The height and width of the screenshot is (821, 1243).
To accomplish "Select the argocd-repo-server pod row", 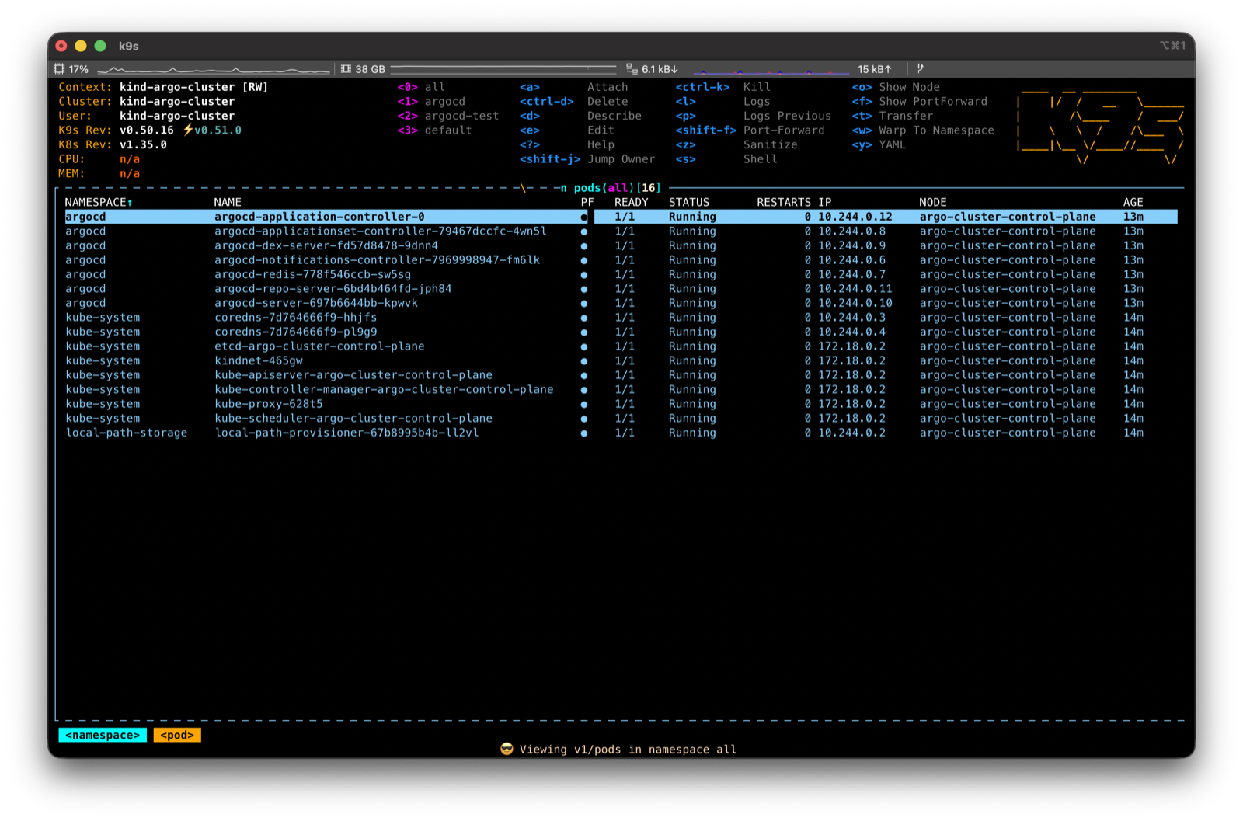I will (621, 289).
